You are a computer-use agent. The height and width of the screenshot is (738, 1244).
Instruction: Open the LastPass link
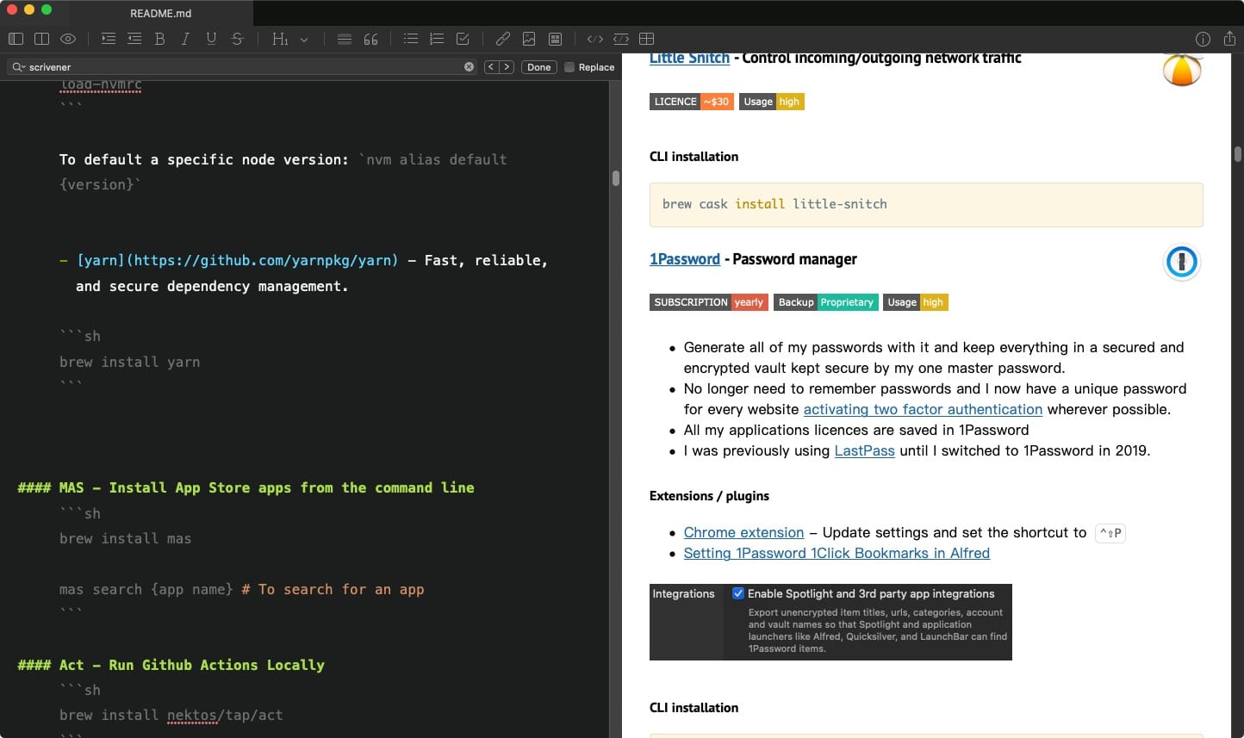864,450
